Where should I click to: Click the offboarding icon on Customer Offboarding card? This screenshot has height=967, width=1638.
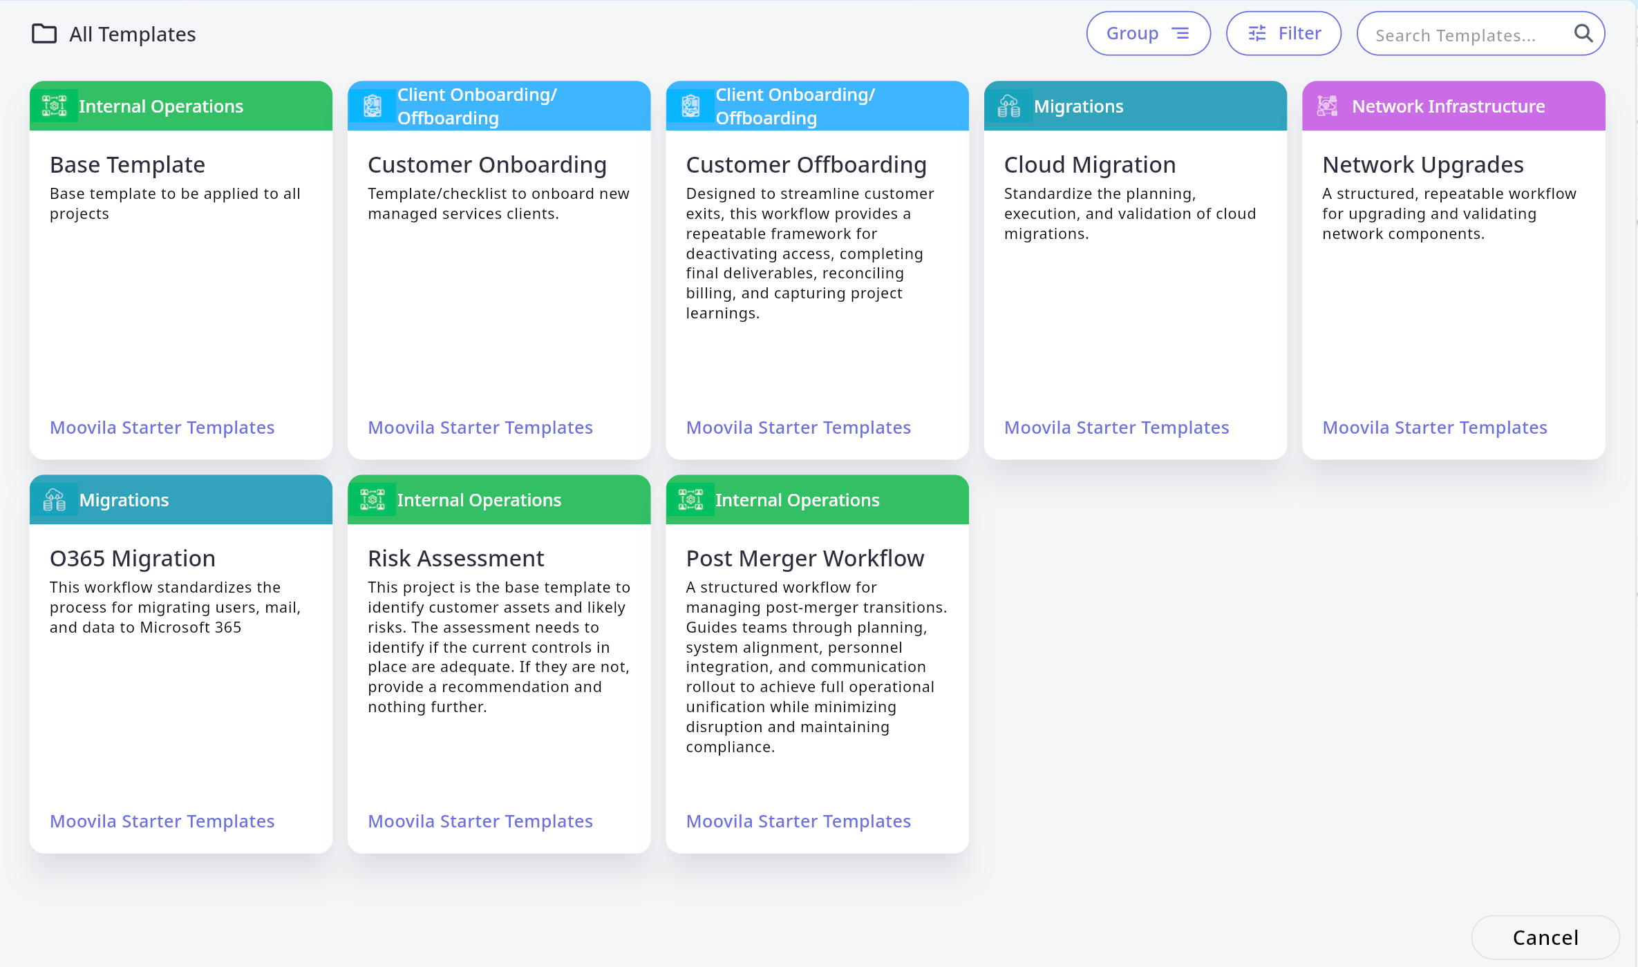[690, 106]
